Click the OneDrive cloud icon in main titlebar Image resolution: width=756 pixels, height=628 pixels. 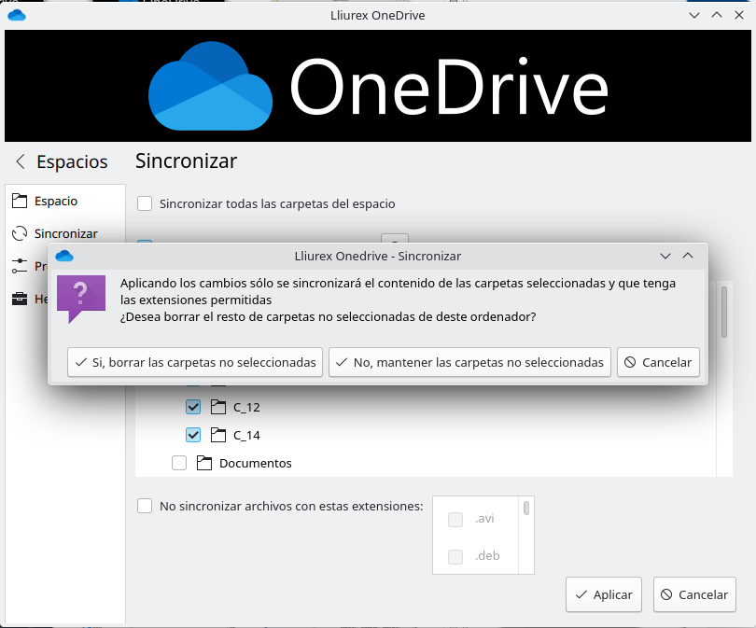pyautogui.click(x=17, y=15)
